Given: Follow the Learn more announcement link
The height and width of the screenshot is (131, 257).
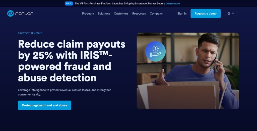Looking at the screenshot, I should coord(173,4).
